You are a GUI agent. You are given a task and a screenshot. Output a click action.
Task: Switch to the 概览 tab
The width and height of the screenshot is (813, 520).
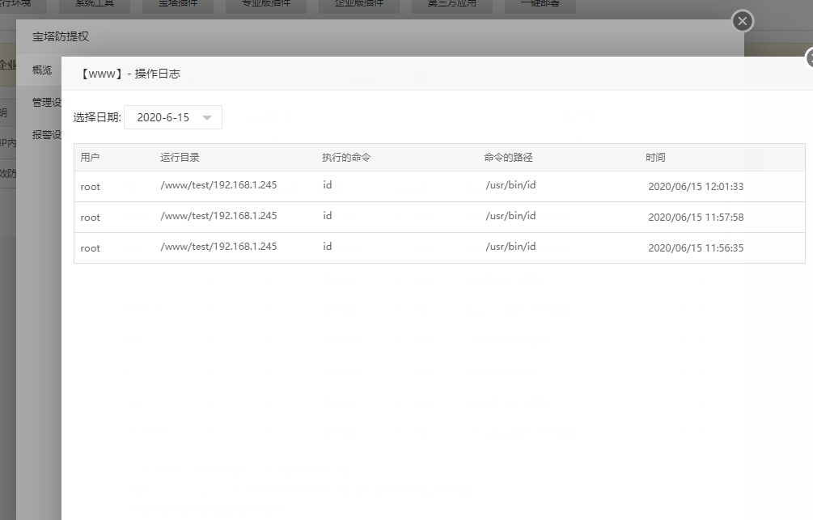pyautogui.click(x=42, y=70)
